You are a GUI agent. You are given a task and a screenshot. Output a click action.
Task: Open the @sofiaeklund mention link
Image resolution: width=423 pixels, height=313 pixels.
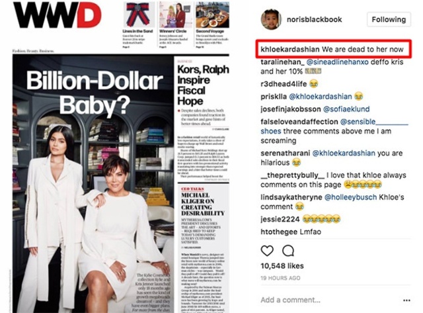coord(346,109)
